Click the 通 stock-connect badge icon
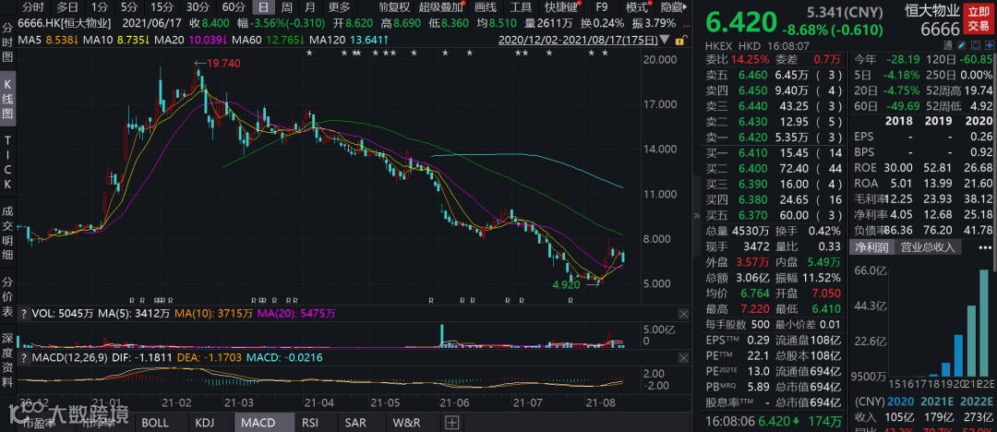 pyautogui.click(x=948, y=45)
